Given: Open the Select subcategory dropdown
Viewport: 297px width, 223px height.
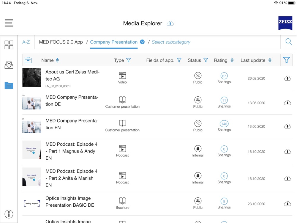Looking at the screenshot, I should pos(171,42).
